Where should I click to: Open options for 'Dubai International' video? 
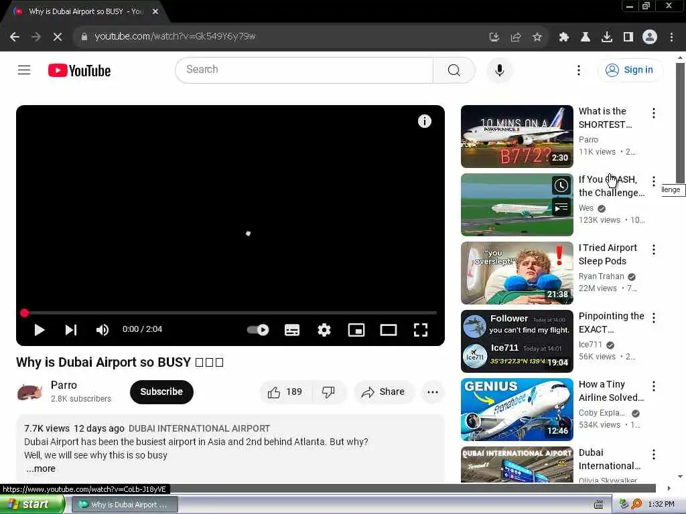pyautogui.click(x=654, y=454)
